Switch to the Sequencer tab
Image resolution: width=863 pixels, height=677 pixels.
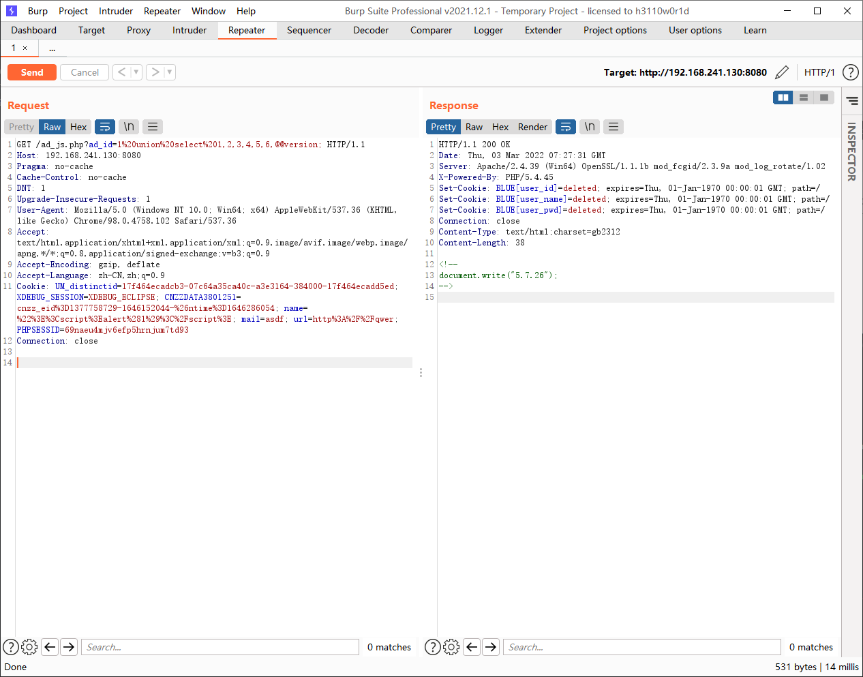[x=309, y=30]
